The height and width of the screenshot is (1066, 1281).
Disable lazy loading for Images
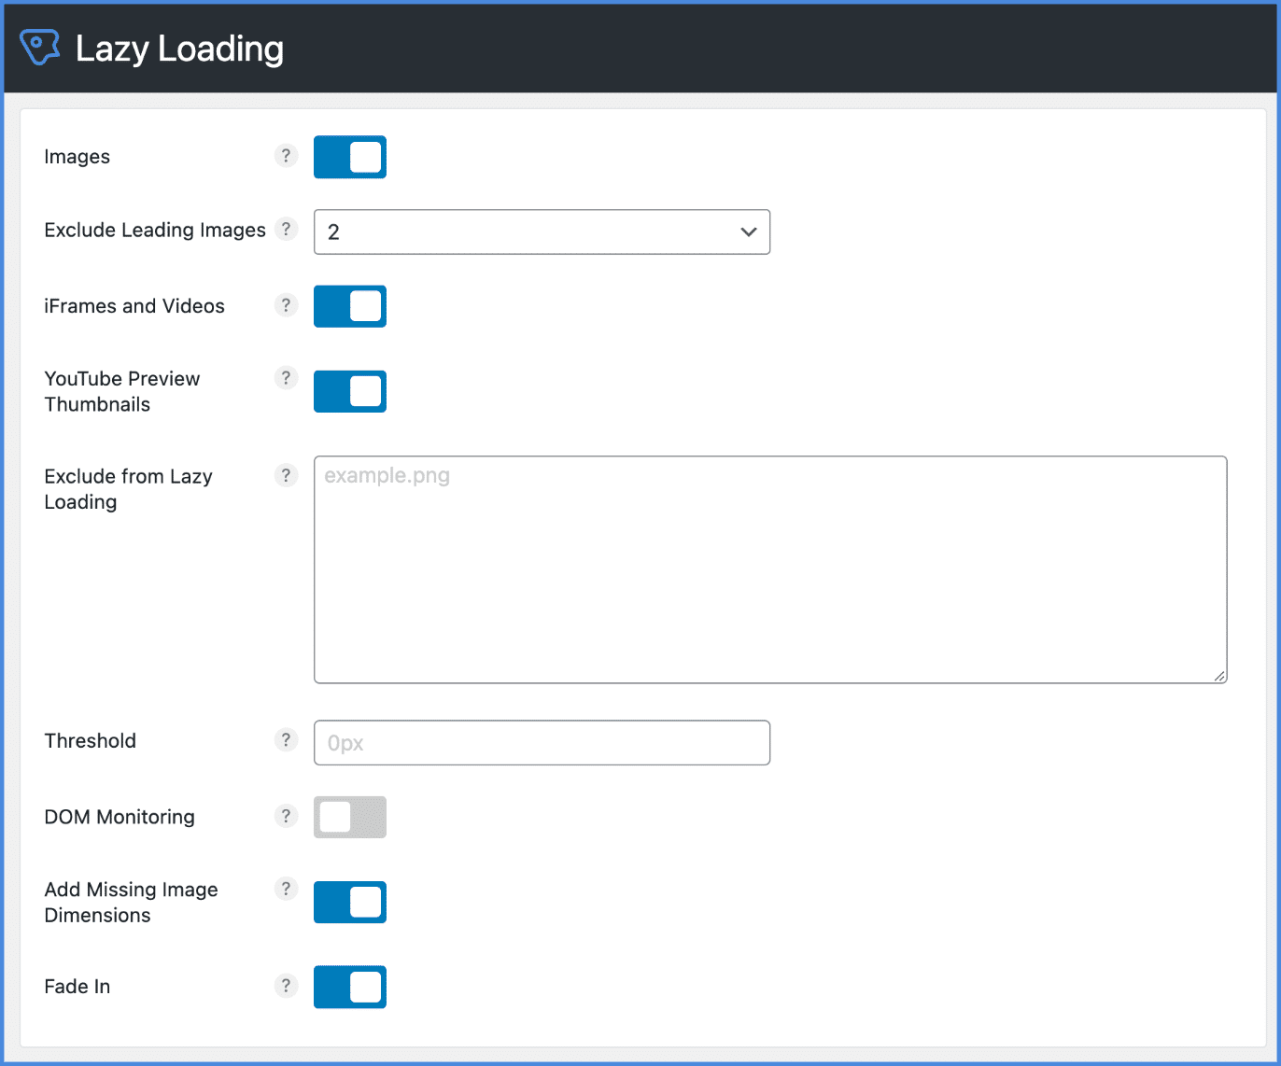tap(349, 157)
